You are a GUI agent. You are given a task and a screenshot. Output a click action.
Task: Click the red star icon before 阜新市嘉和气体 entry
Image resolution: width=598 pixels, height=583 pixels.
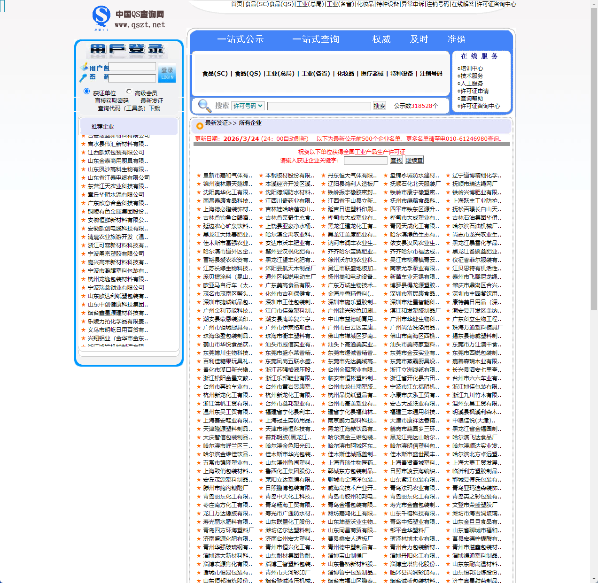point(198,175)
